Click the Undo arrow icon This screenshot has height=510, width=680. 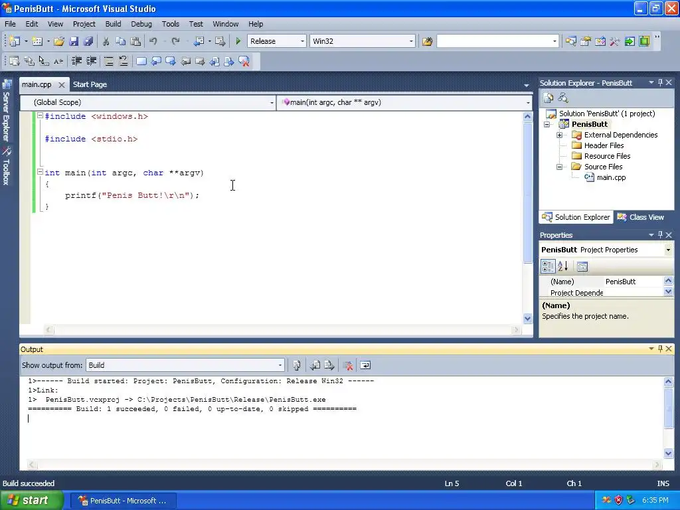click(x=153, y=41)
